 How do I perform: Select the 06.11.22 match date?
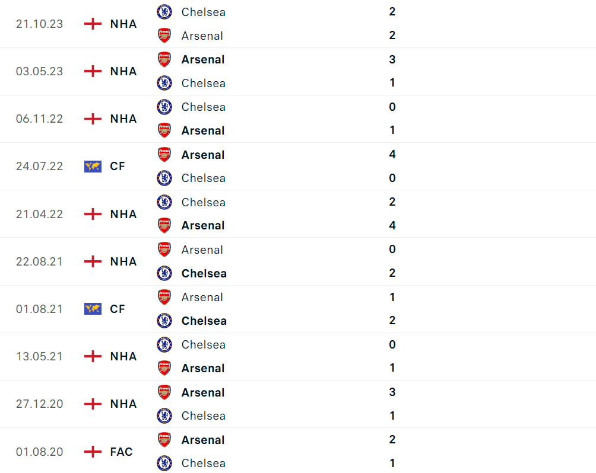pyautogui.click(x=39, y=119)
